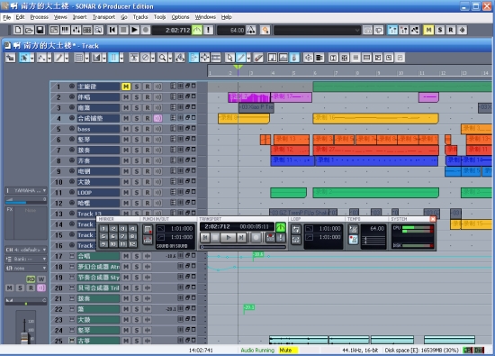Solo track 5 bass

[137, 129]
